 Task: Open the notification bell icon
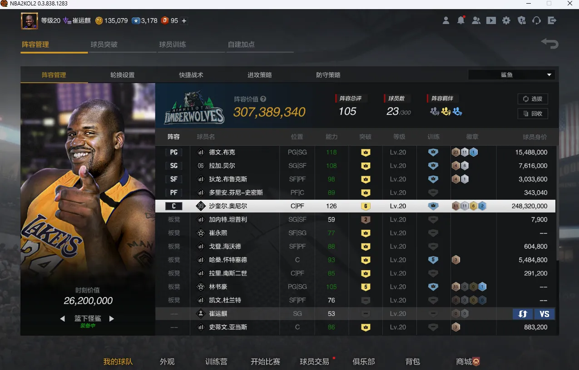pos(461,20)
